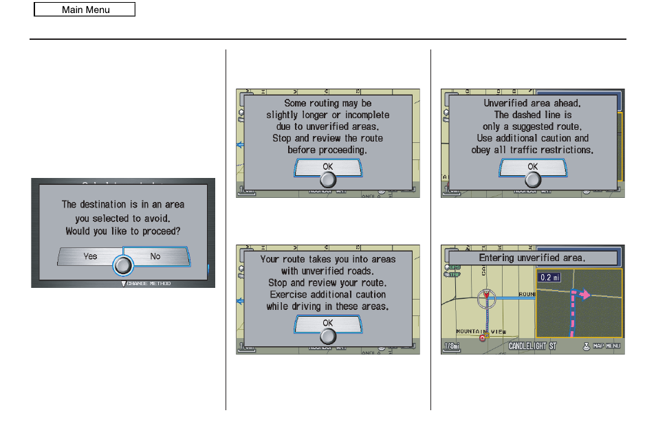The image size is (656, 448).
Task: Click the joystick icon beside MAP MENU
Action: coord(587,346)
